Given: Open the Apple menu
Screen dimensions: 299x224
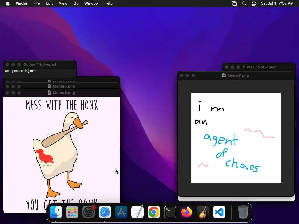Looking at the screenshot, I should (8, 3).
